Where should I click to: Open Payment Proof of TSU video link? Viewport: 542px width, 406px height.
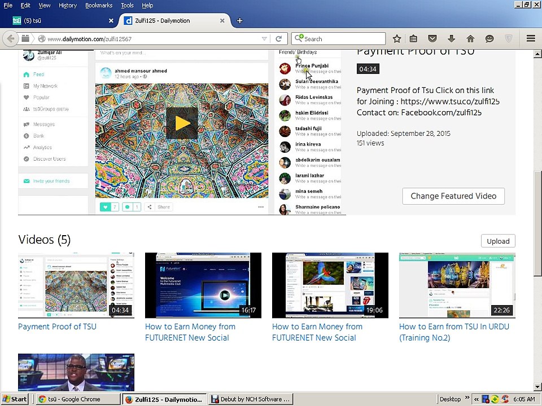click(x=57, y=326)
